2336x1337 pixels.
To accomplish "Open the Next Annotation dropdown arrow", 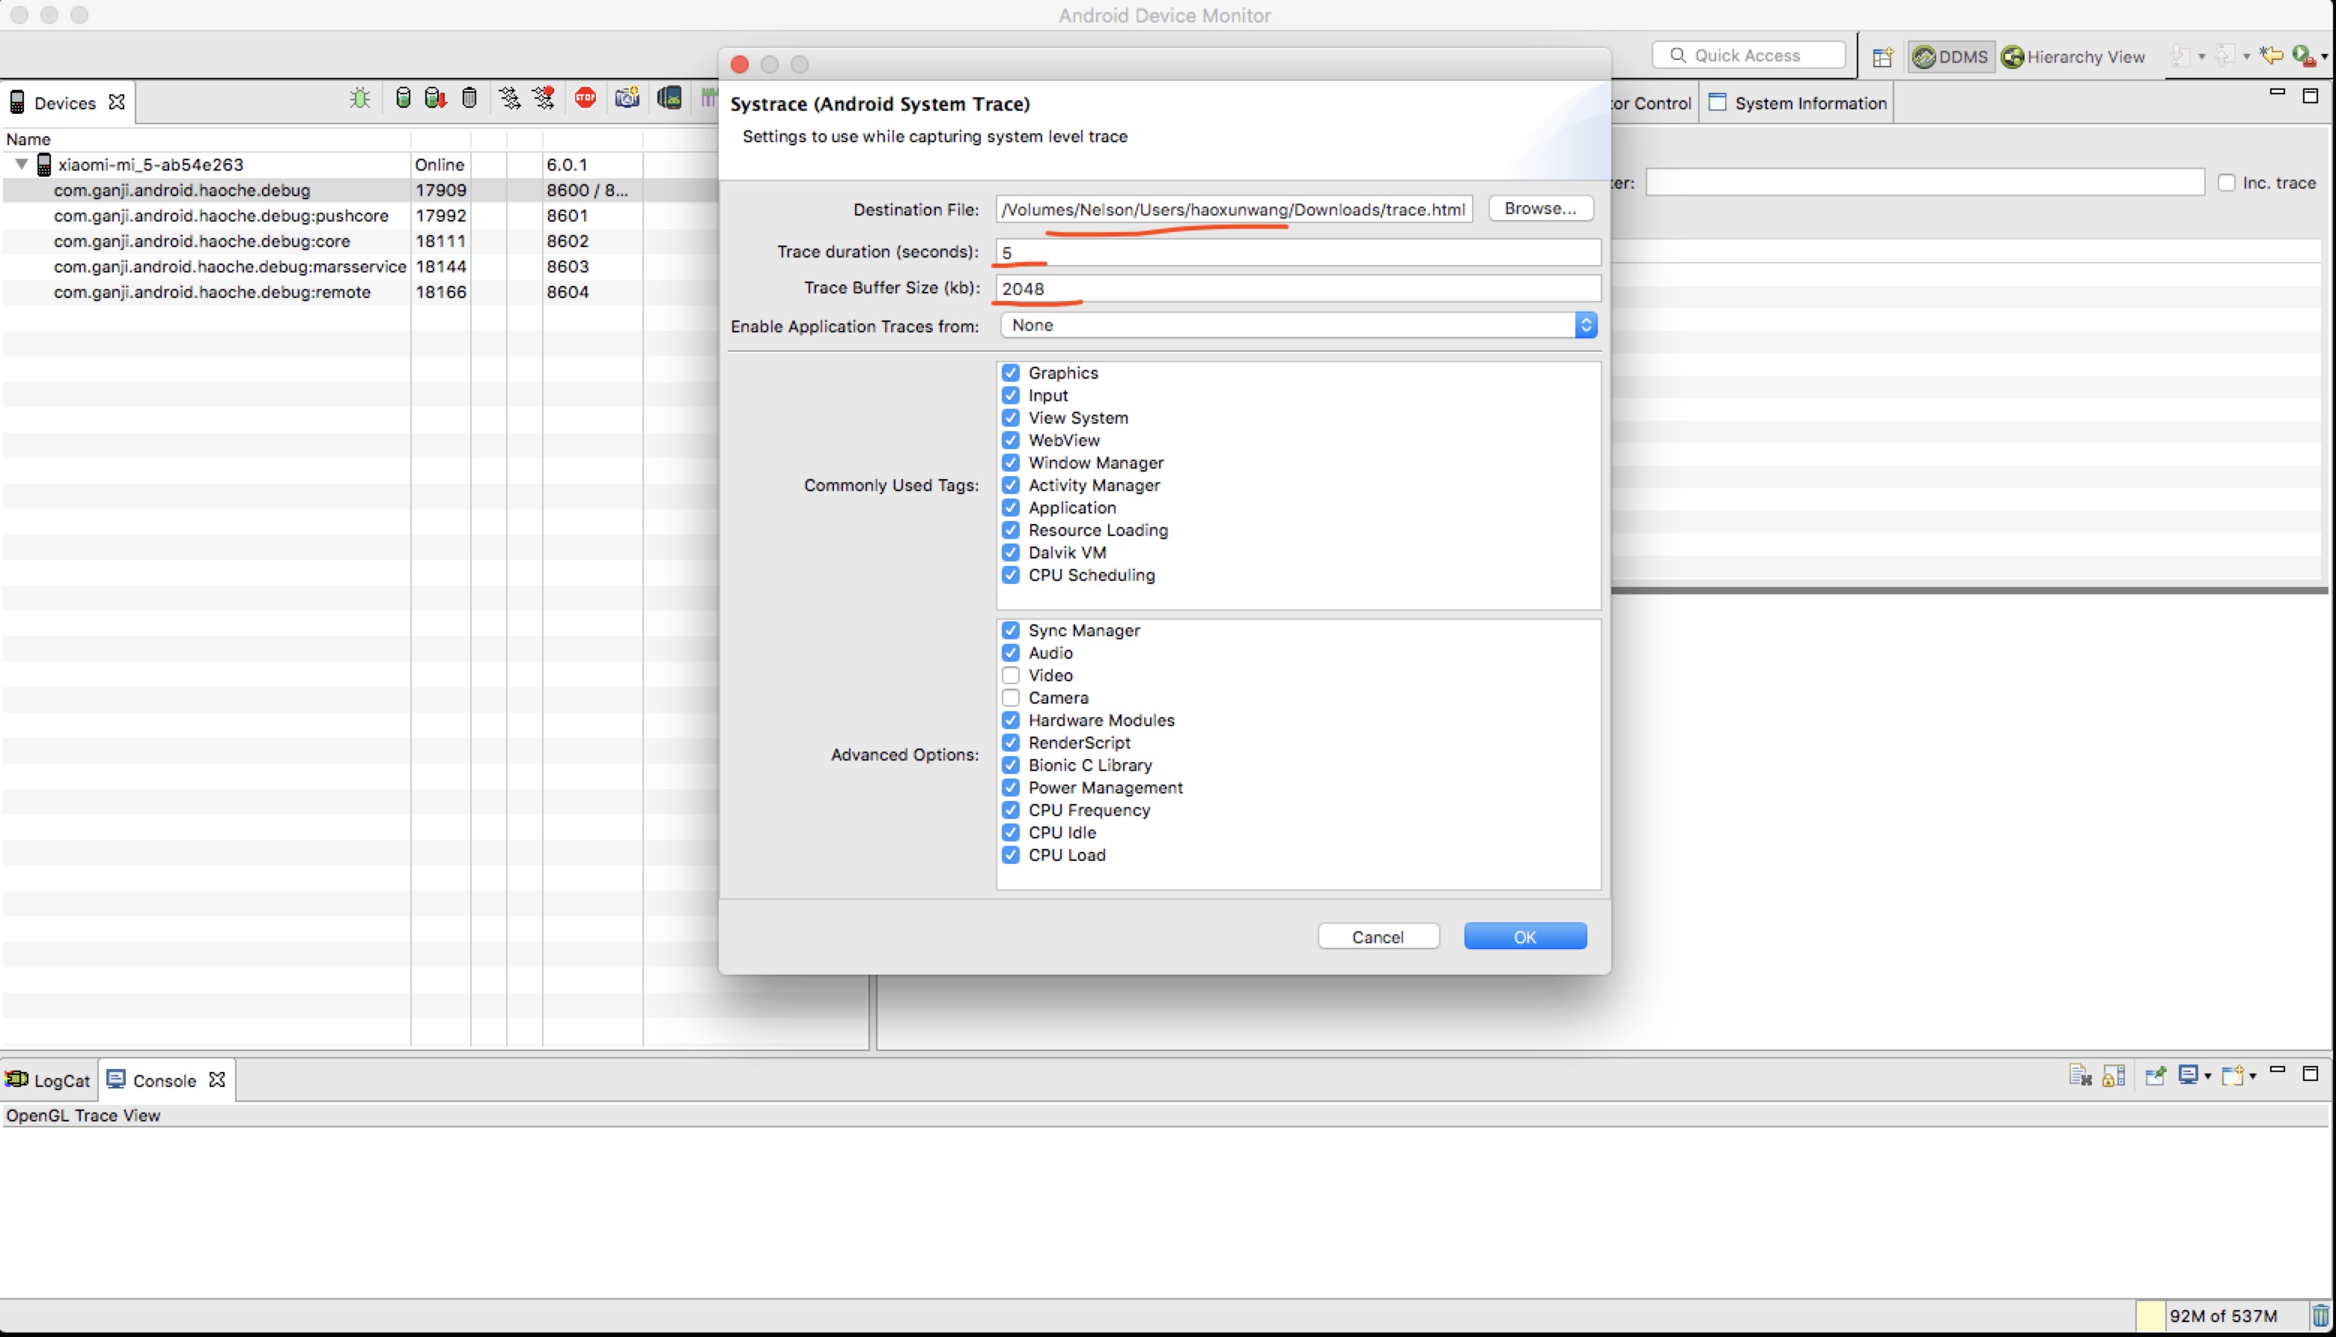I will pos(2201,57).
